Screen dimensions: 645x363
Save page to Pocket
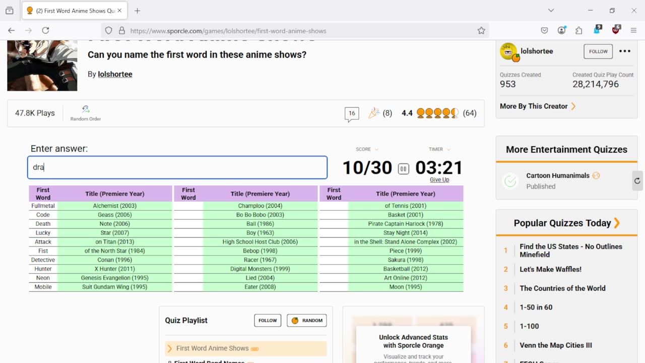pos(544,31)
